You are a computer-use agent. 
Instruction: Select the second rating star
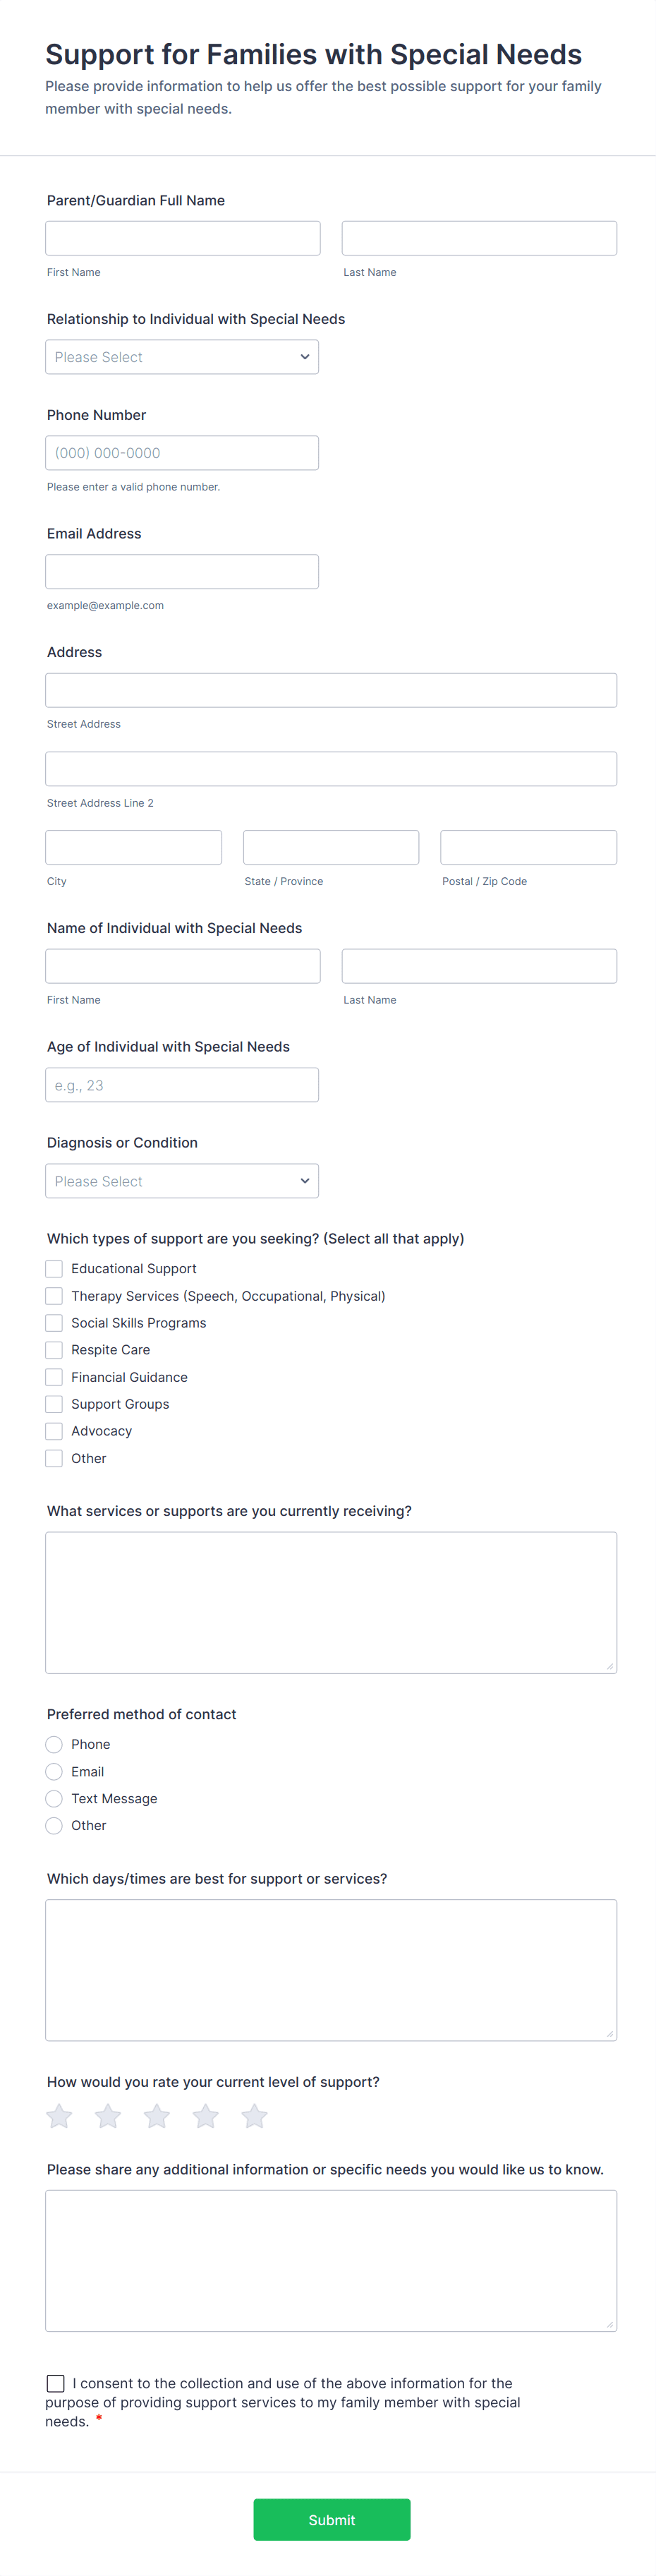(x=108, y=2117)
